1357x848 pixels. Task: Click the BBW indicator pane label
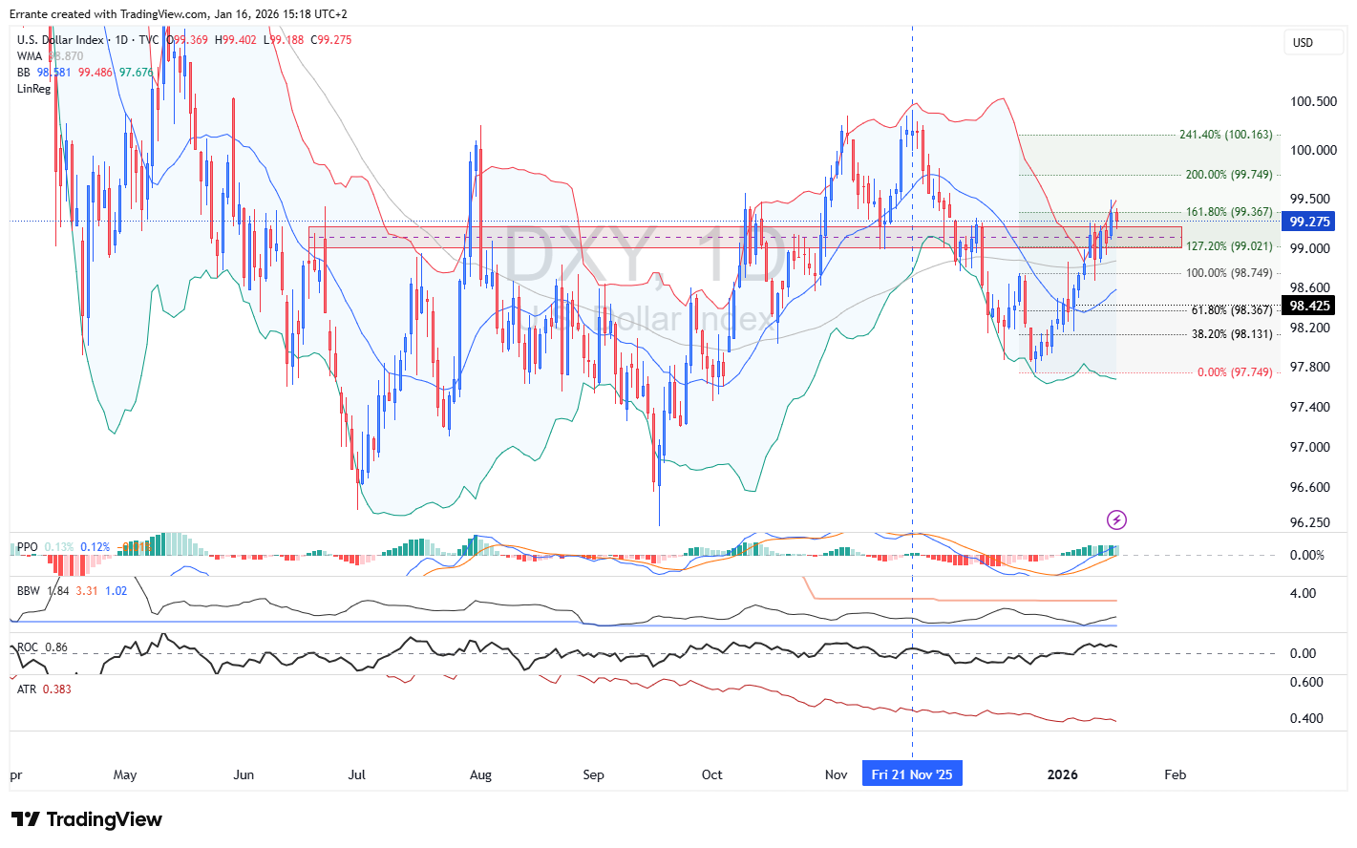pyautogui.click(x=29, y=591)
